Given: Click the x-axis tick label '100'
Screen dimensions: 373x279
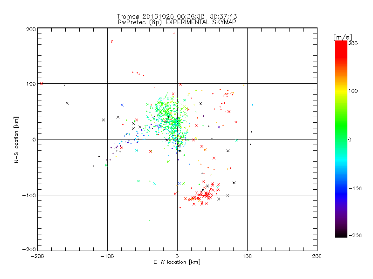Looking at the screenshot, I should click(247, 256).
